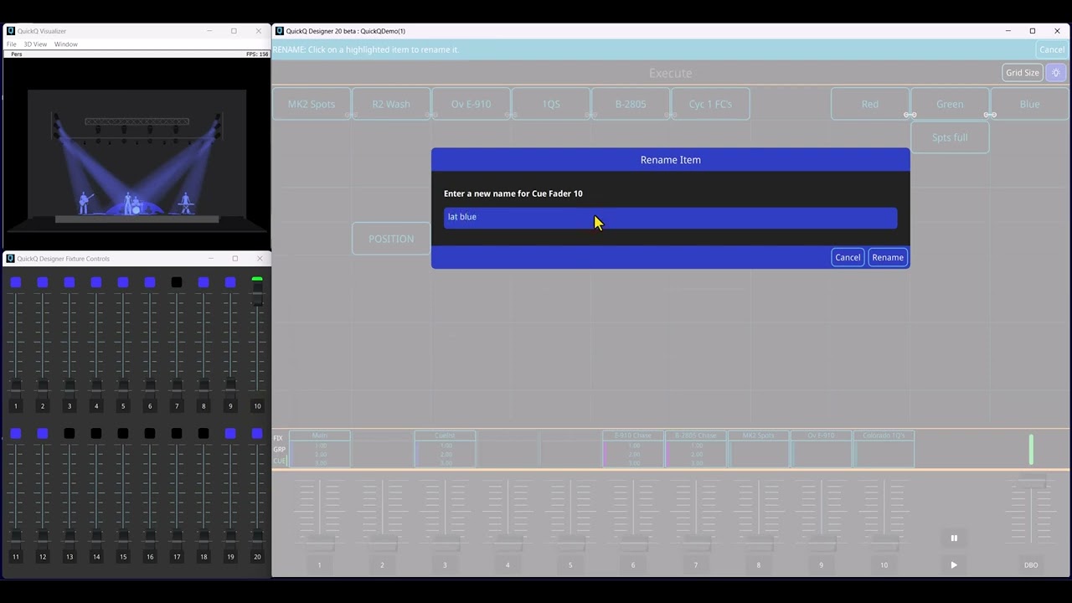Click the R2 Wash execute button
1072x603 pixels.
(391, 104)
